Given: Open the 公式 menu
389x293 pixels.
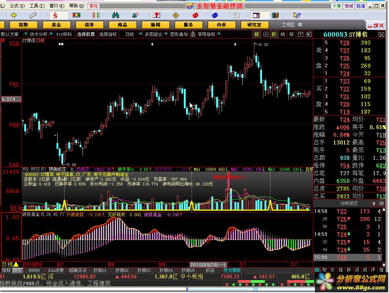Looking at the screenshot, I should (17, 6).
